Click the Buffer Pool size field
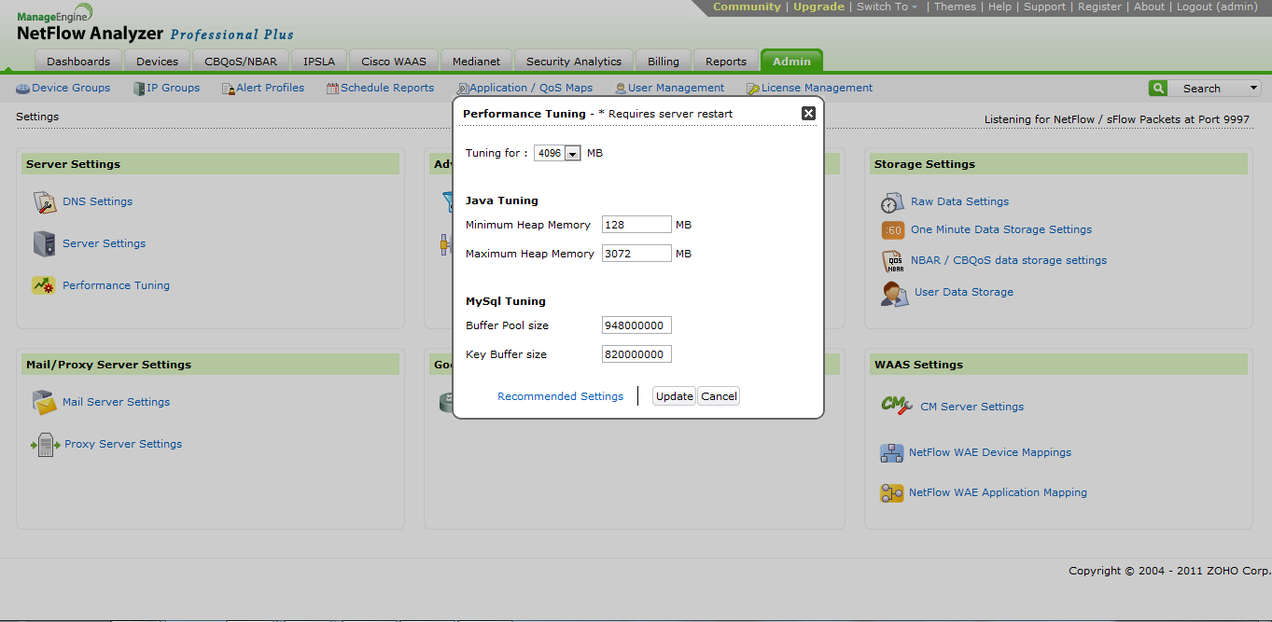Viewport: 1272px width, 622px height. pos(636,325)
